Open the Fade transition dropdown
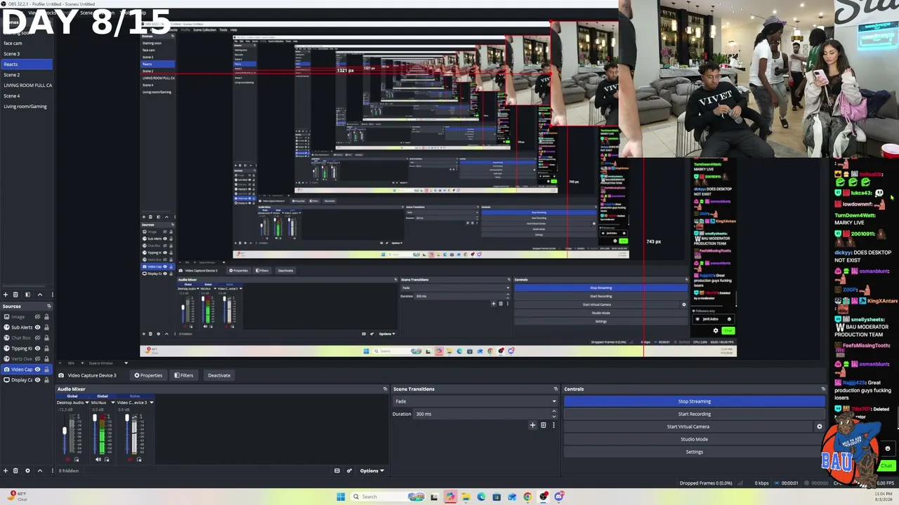Viewport: 899px width, 505px height. (475, 401)
